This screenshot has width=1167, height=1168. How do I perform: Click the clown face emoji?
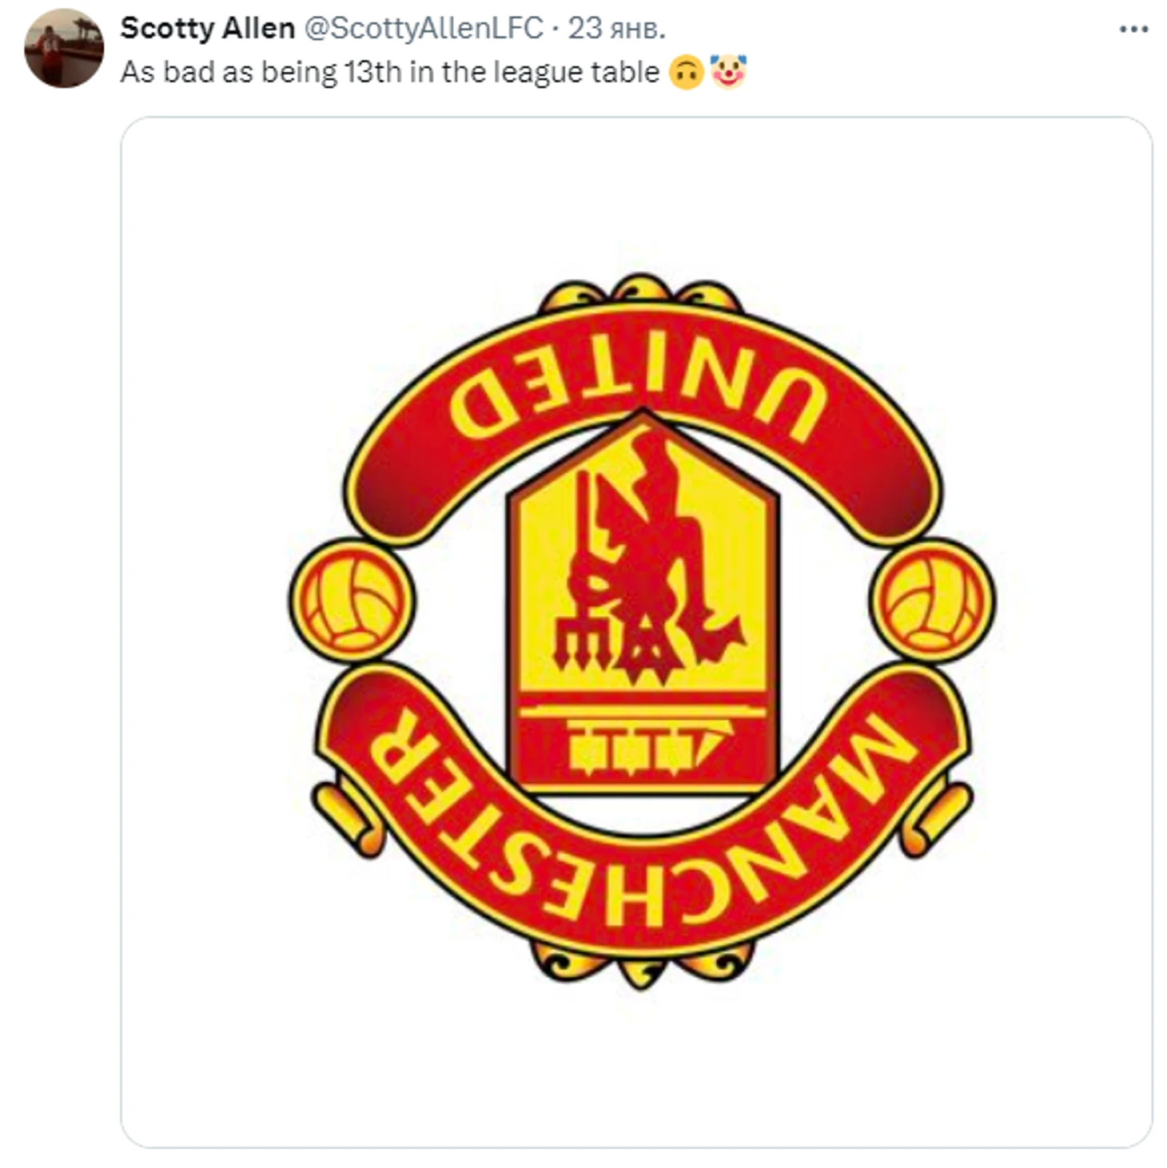pos(727,71)
